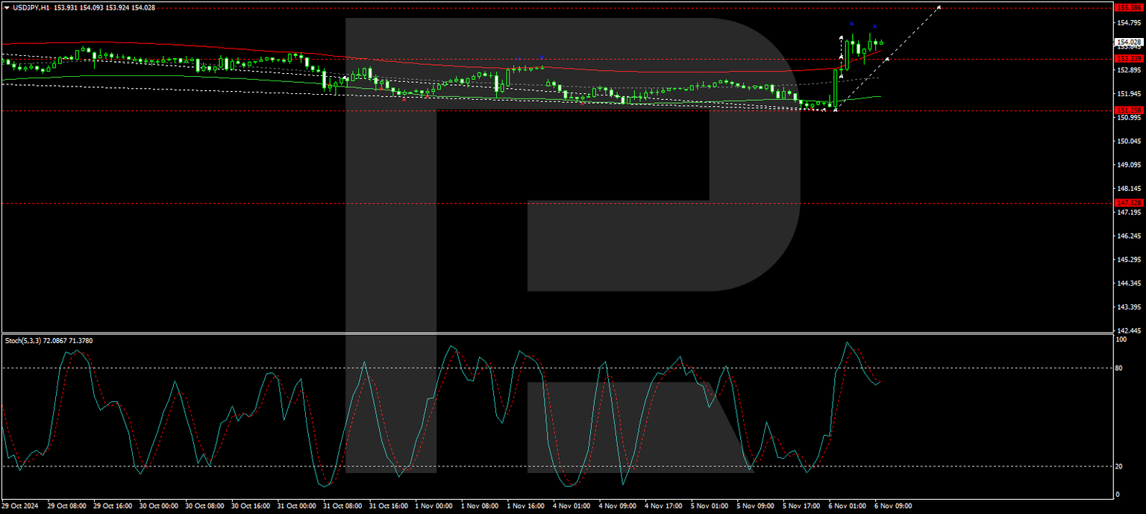
Task: Click the 154.028 current price tag on the axis
Action: [1130, 42]
